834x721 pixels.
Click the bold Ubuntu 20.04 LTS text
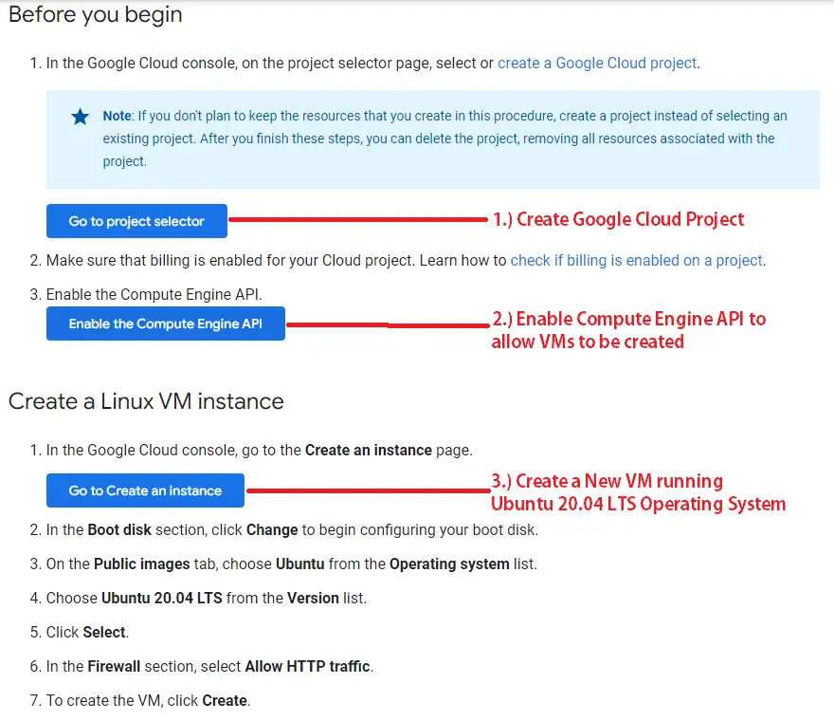tap(162, 599)
